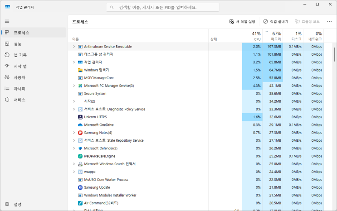This screenshot has height=211, width=337.
Task: Click the search magnifier icon
Action: tap(112, 7)
